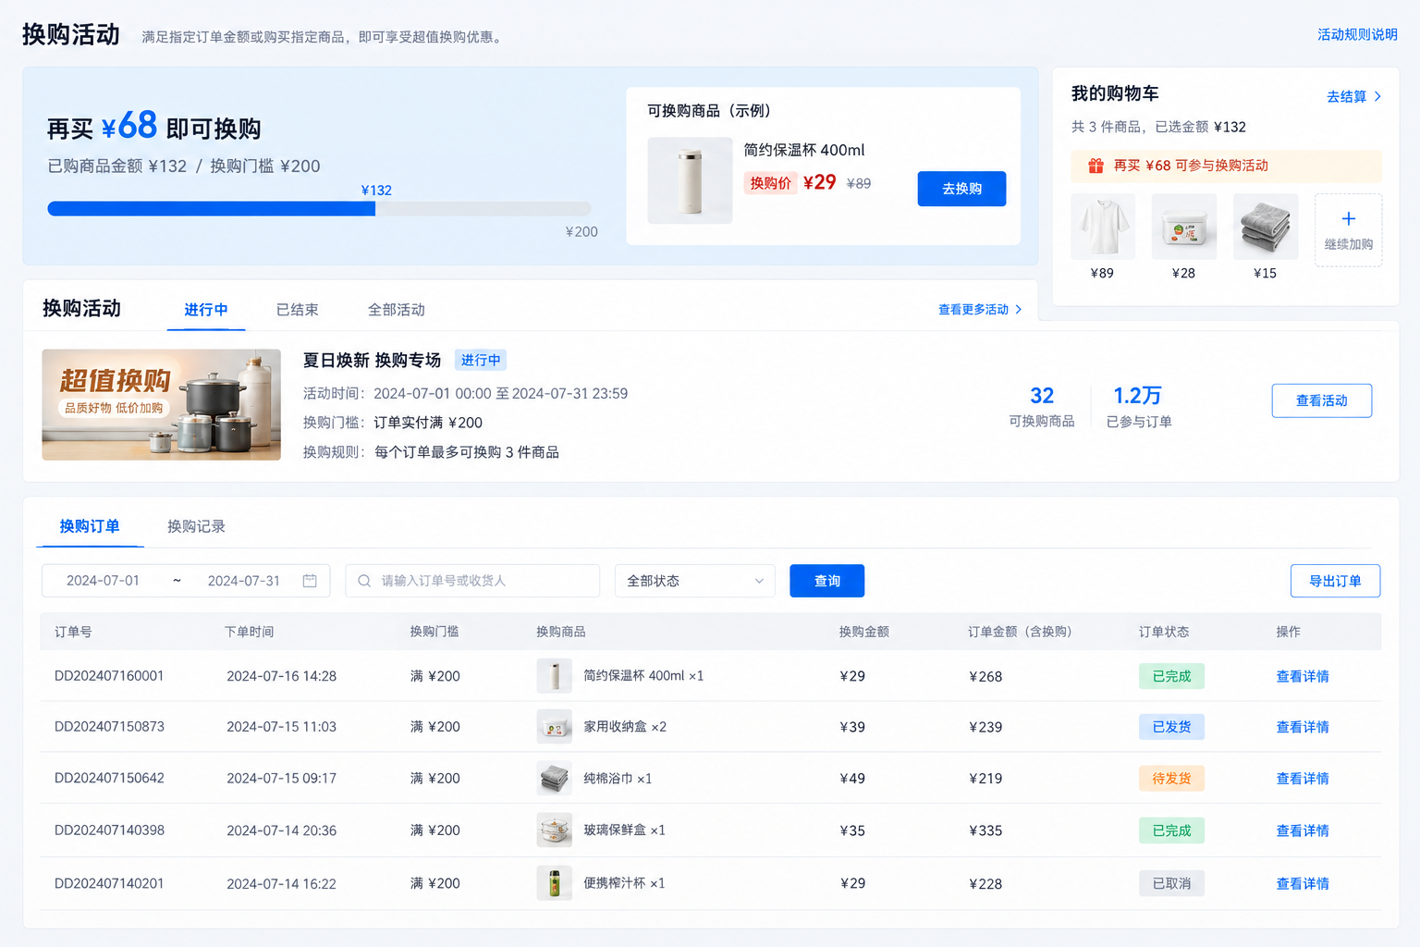Click the 查询 search button
The image size is (1420, 947).
[x=827, y=581]
